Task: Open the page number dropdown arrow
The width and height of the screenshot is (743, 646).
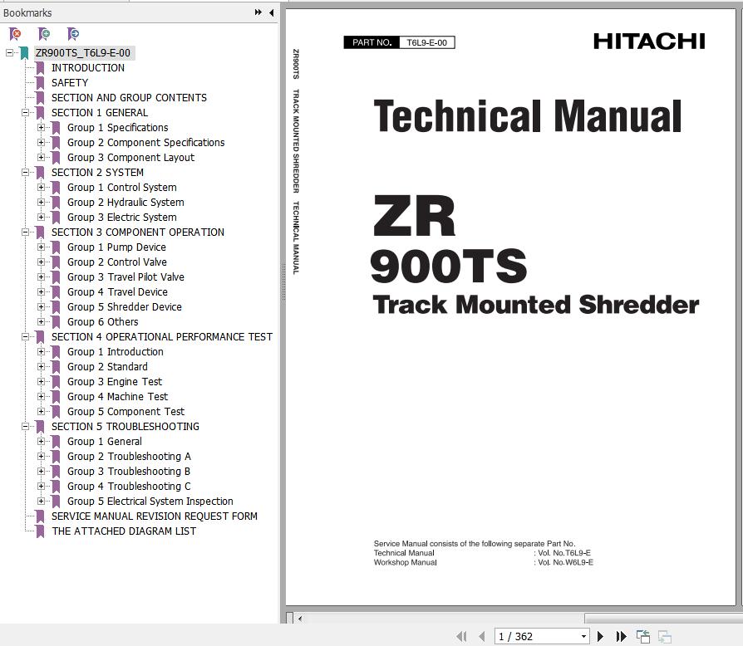Action: click(583, 637)
